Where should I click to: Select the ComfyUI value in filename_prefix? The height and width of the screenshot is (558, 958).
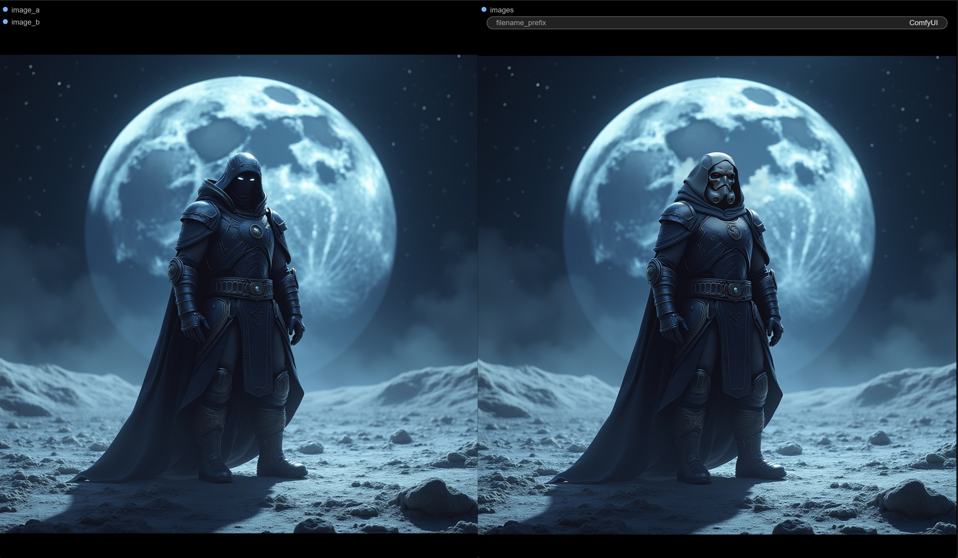pyautogui.click(x=923, y=23)
